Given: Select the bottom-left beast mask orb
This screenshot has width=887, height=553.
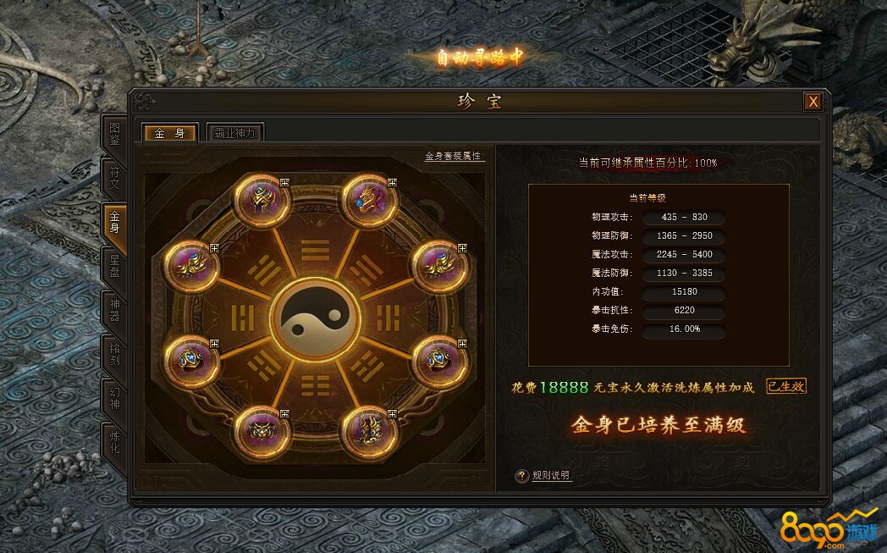Looking at the screenshot, I should click(262, 431).
